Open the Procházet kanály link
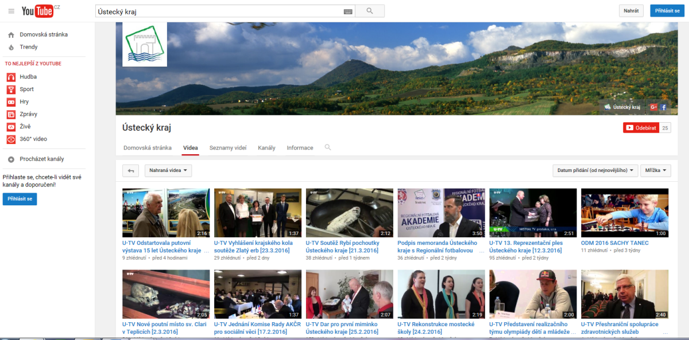Viewport: 689px width, 340px height. (42, 159)
